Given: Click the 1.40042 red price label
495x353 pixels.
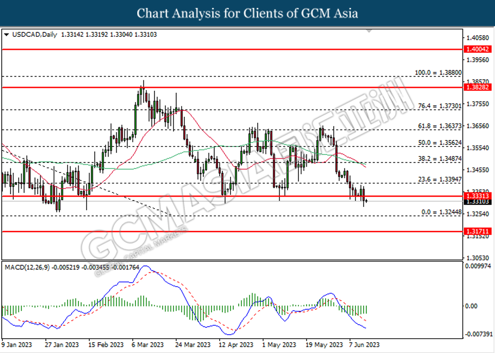Looking at the screenshot, I should coord(478,49).
